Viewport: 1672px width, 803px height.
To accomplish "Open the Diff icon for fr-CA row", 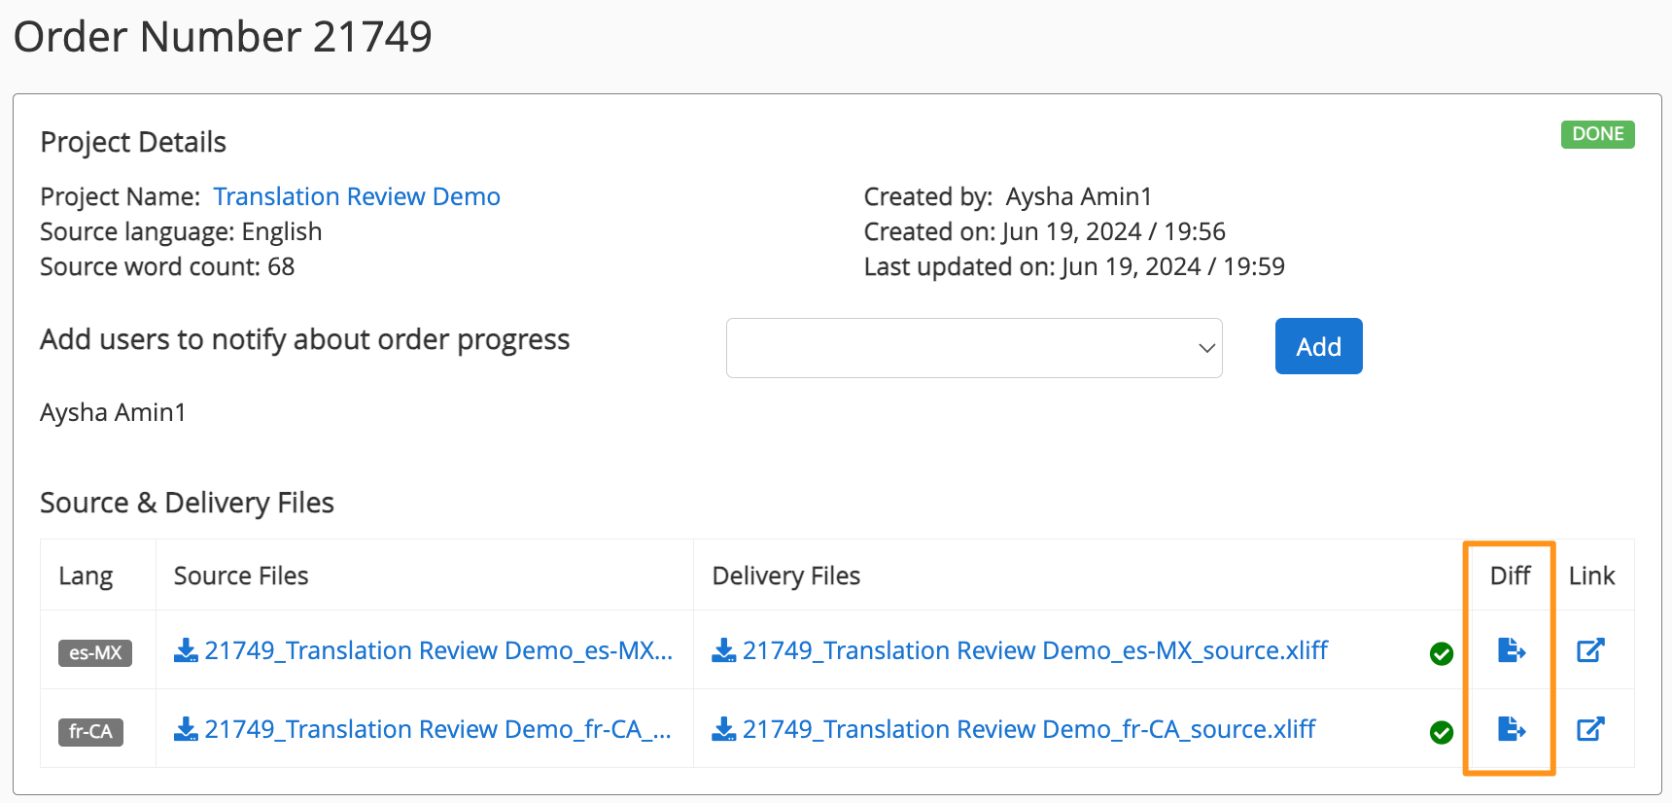I will (1512, 728).
